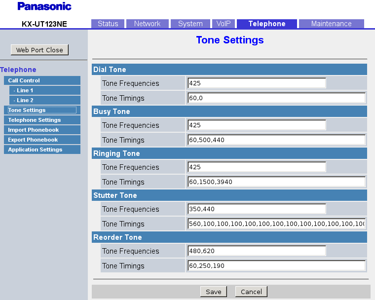Viewport: 375px width, 300px height.
Task: Go to the Maintenance tab
Action: pyautogui.click(x=331, y=24)
